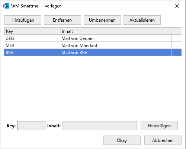Select the MDT key cell

pos(32,46)
